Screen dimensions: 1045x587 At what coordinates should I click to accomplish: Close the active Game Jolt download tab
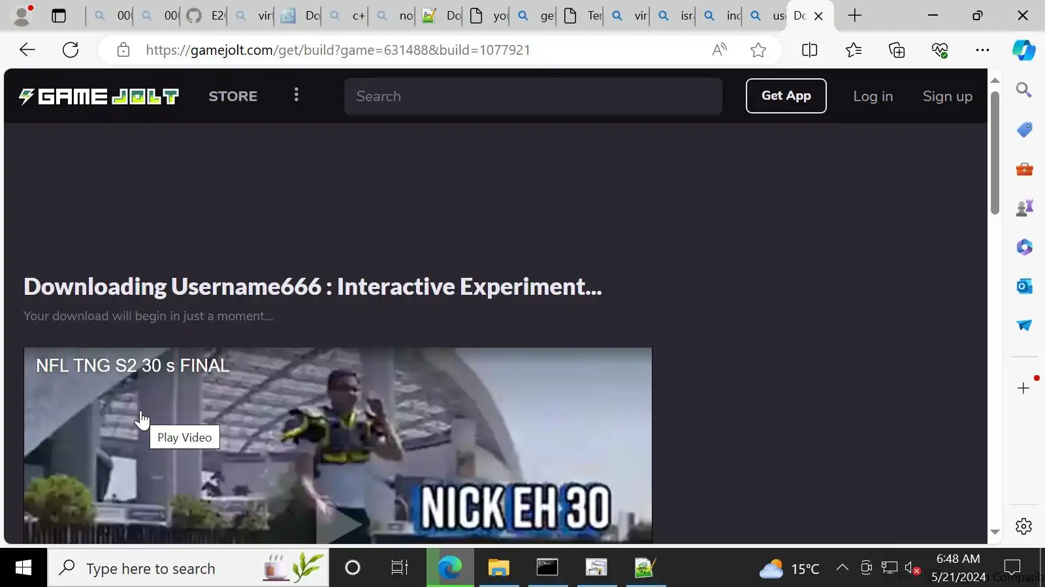tap(818, 16)
